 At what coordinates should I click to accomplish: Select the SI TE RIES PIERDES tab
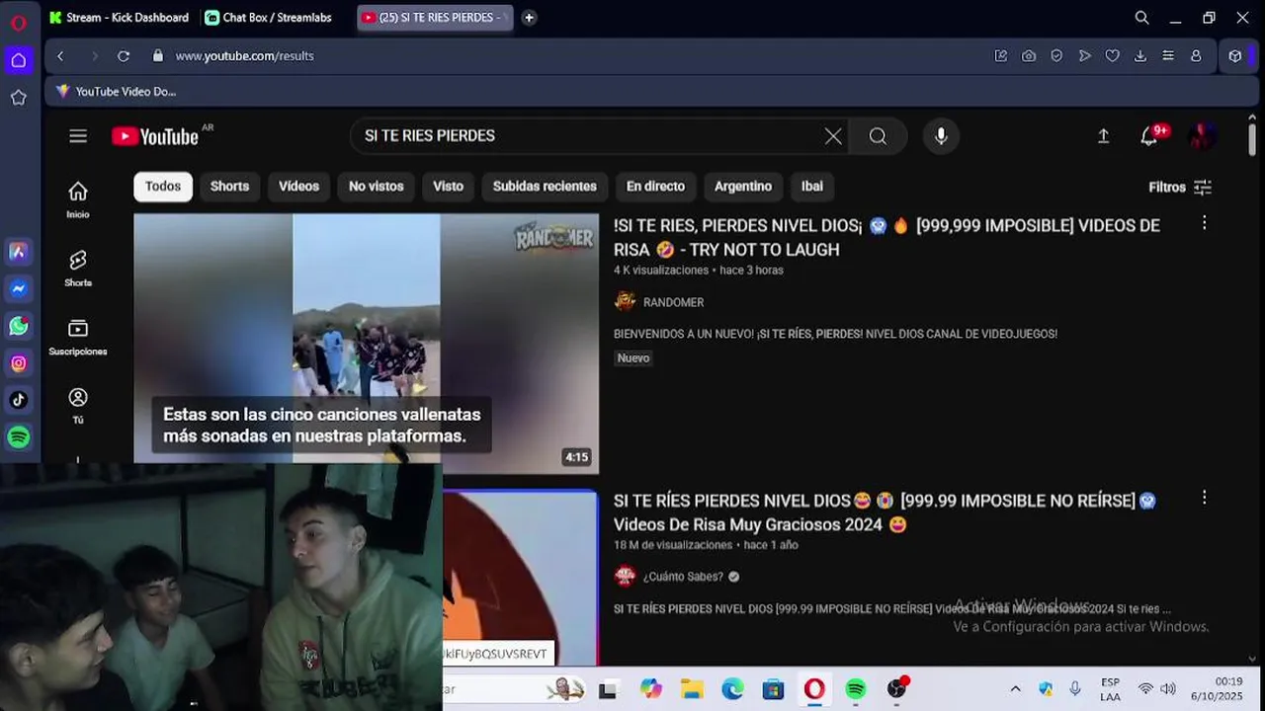435,18
